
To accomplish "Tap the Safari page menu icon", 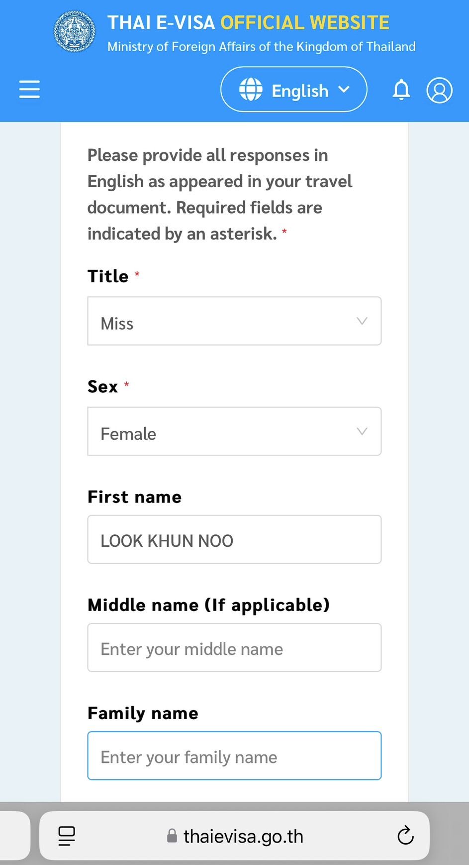I will tap(67, 836).
